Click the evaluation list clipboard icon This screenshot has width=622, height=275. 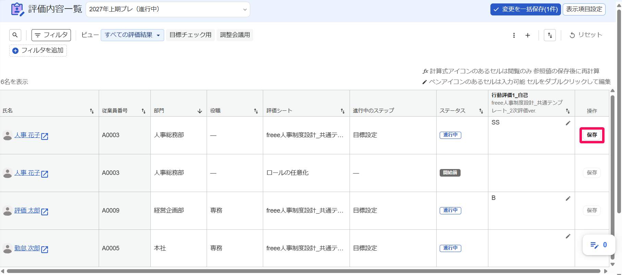click(17, 9)
